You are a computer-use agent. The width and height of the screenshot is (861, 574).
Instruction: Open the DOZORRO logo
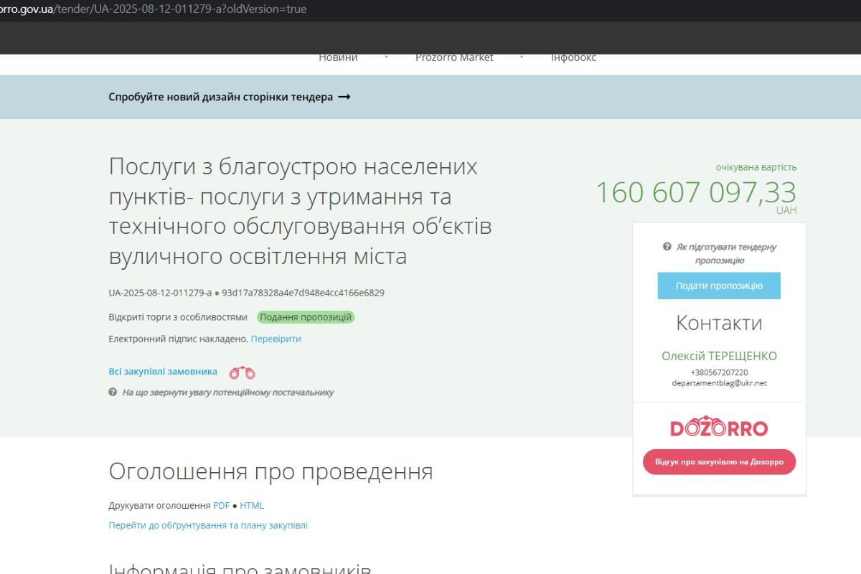719,427
